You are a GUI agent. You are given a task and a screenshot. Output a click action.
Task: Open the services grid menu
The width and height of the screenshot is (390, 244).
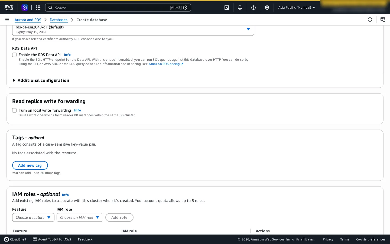(x=38, y=8)
